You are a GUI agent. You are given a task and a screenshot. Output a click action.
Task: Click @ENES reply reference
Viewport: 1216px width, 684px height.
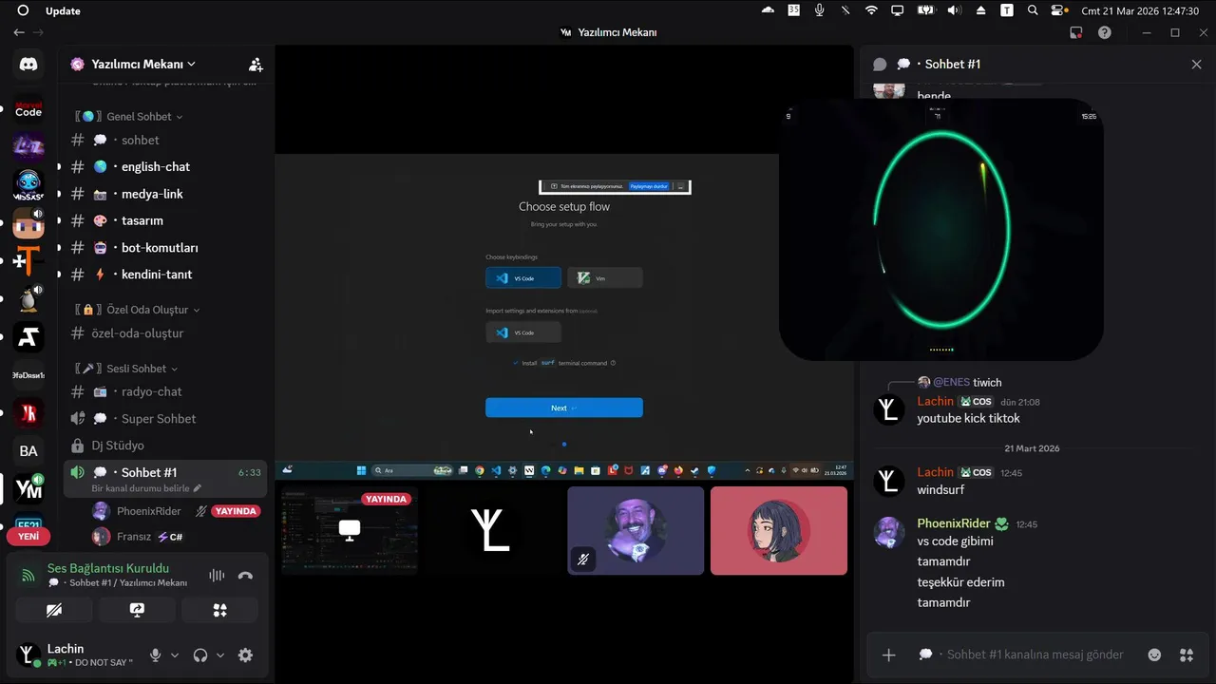[x=951, y=382]
